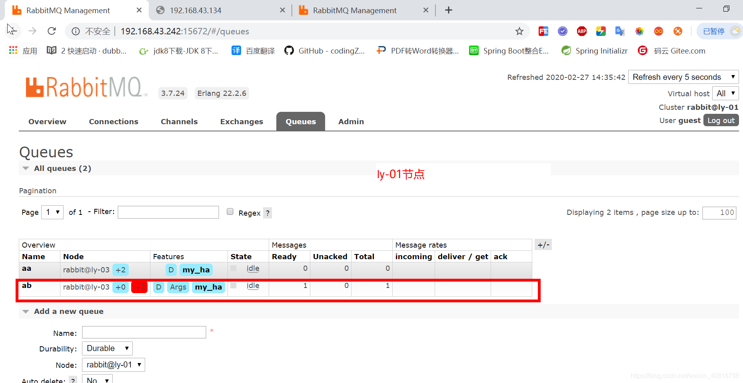Click the idle state of queue ab

pyautogui.click(x=253, y=286)
